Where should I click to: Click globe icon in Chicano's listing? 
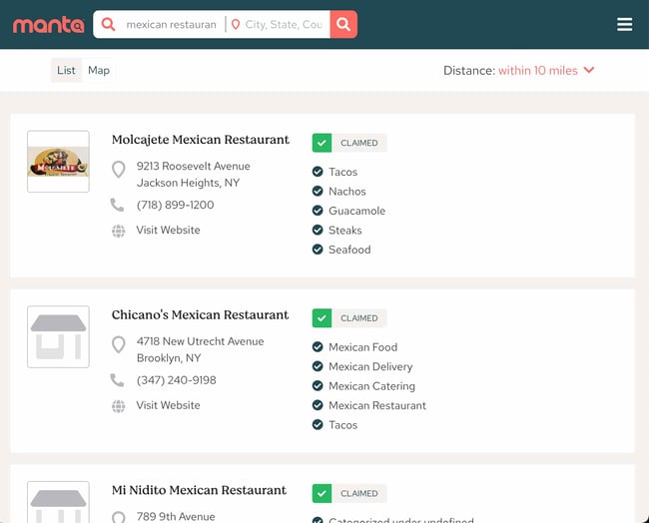coord(119,406)
